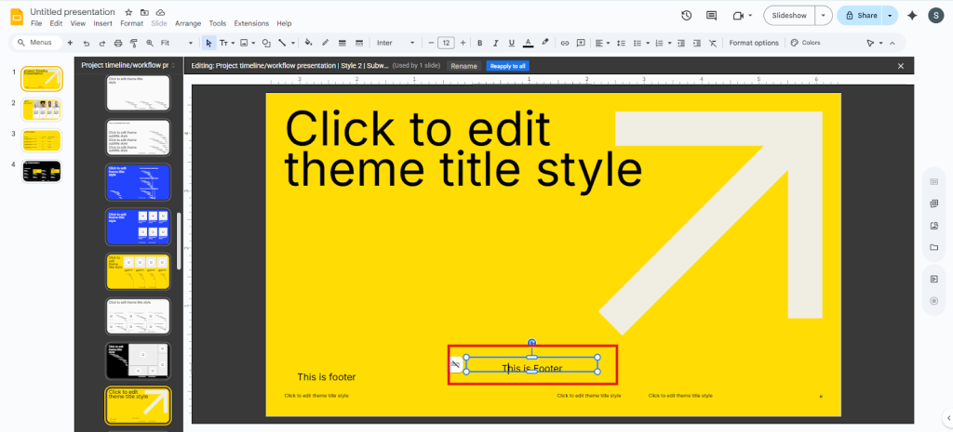953x432 pixels.
Task: Click the Gemini sparkle icon
Action: (912, 16)
